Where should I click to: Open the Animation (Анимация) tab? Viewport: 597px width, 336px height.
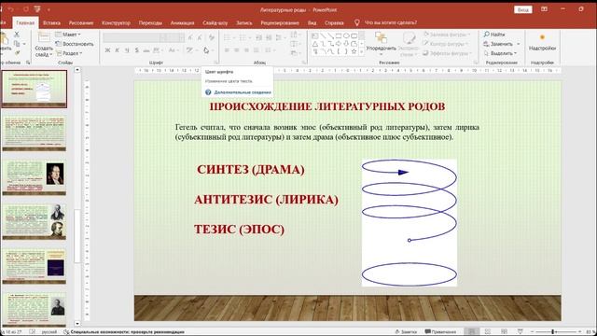tap(182, 22)
